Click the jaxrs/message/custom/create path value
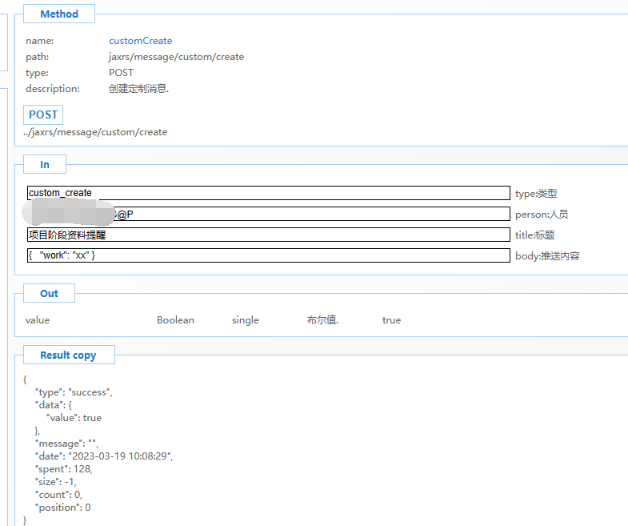628x526 pixels. (176, 57)
